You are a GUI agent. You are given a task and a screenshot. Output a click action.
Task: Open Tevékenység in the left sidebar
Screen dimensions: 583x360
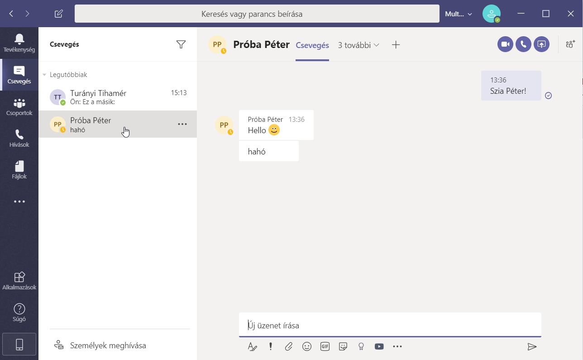coord(19,43)
